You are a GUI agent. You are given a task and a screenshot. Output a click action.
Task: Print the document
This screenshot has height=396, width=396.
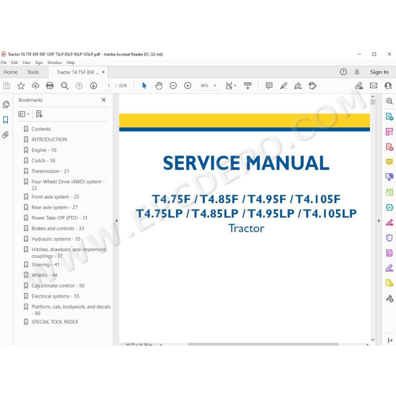point(50,86)
